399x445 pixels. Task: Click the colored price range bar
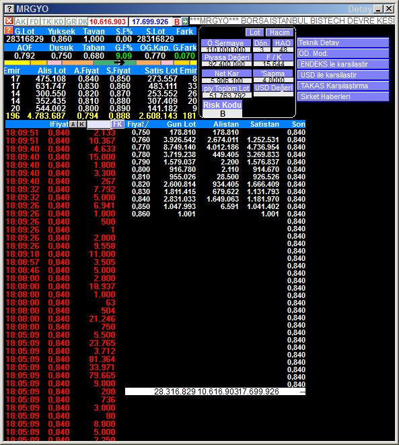(100, 63)
